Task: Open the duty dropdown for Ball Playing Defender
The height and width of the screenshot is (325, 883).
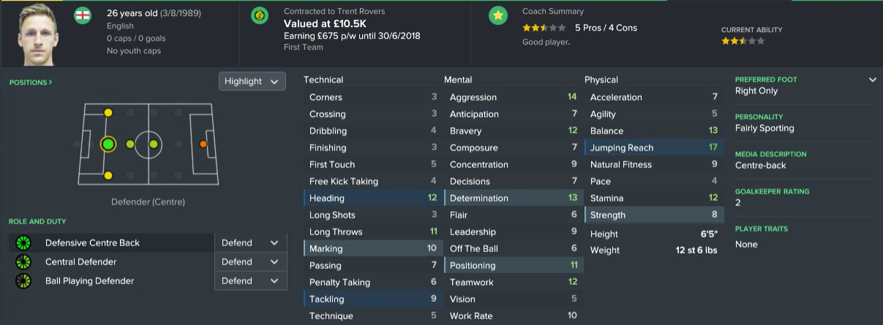Action: click(x=250, y=280)
